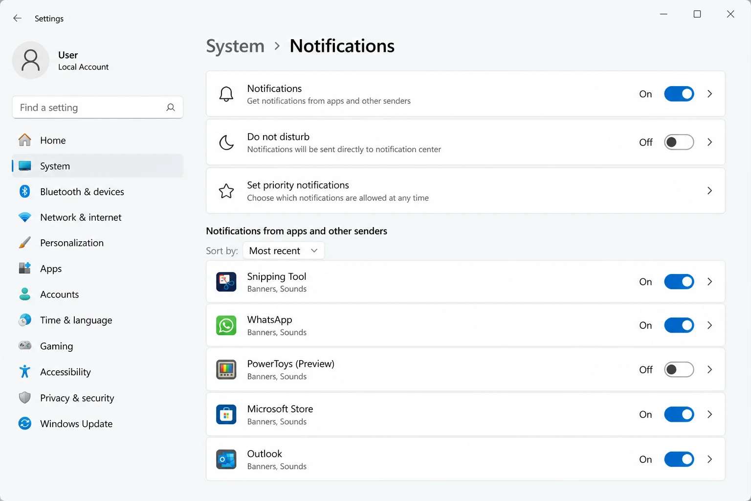Click the Outlook app icon

coord(226,459)
